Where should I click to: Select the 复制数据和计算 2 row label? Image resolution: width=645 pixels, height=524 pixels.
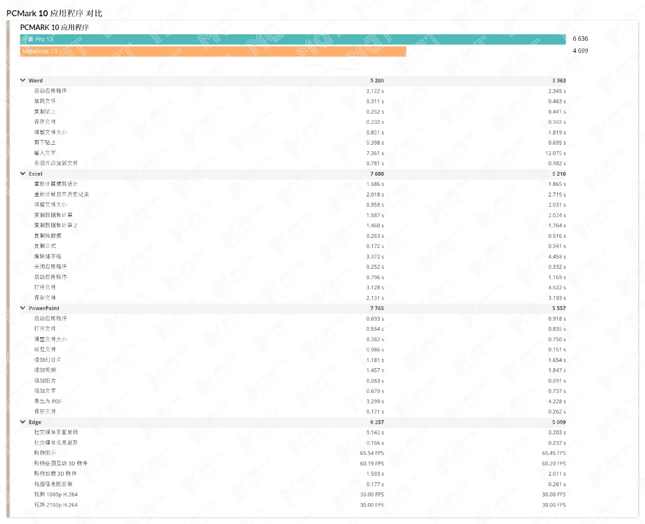pyautogui.click(x=56, y=225)
